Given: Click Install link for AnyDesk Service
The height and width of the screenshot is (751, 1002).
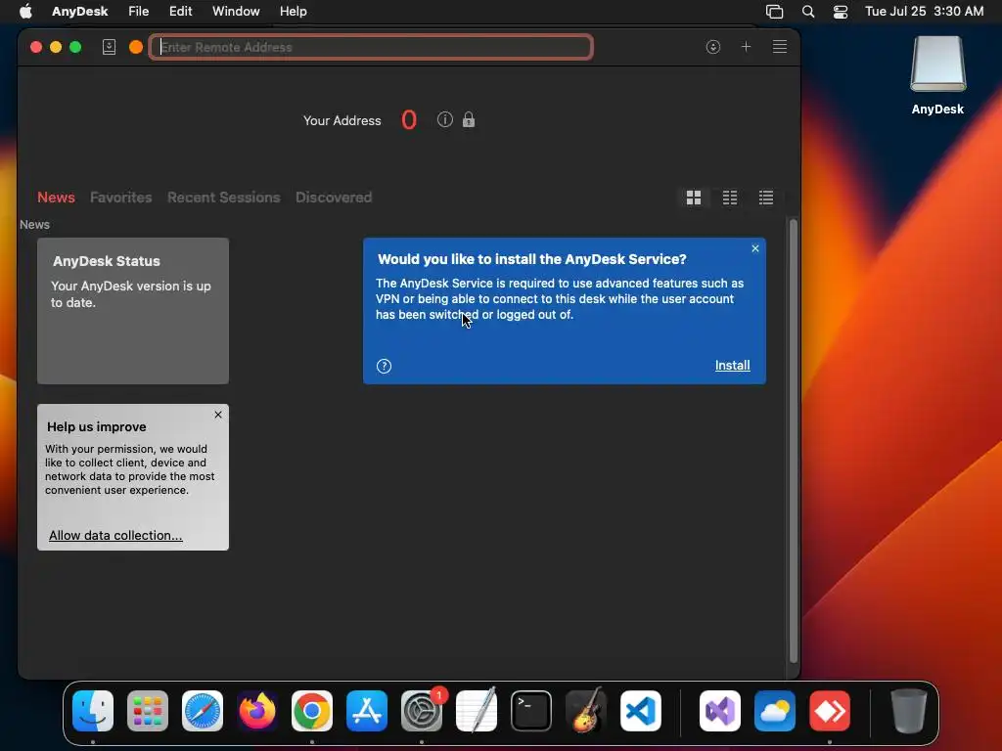Looking at the screenshot, I should (x=732, y=366).
